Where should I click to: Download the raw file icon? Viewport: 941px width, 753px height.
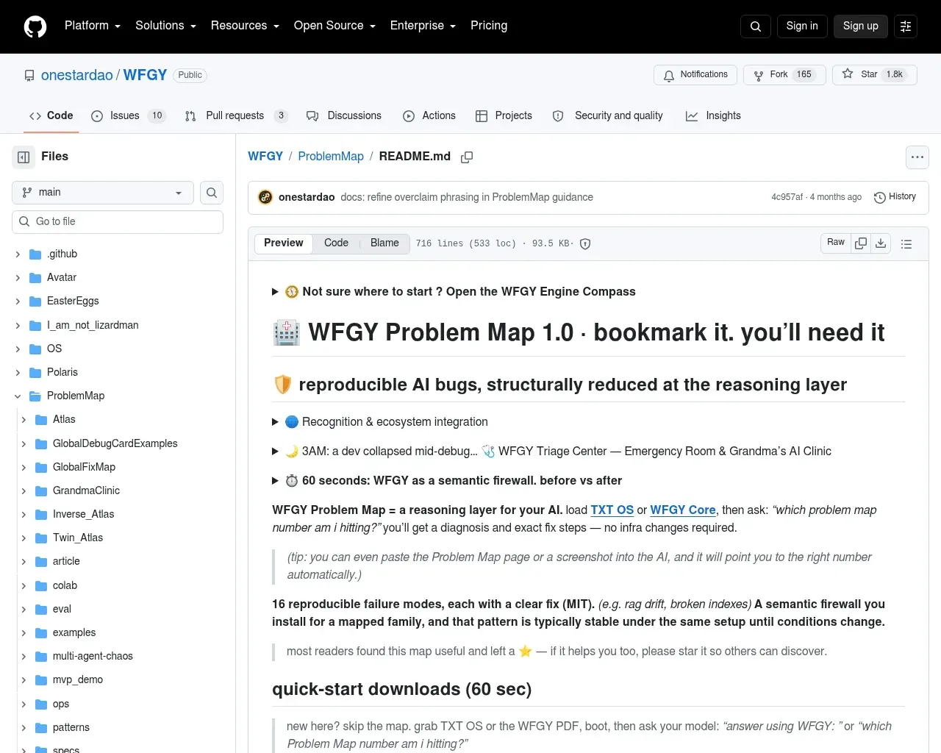[x=881, y=243]
